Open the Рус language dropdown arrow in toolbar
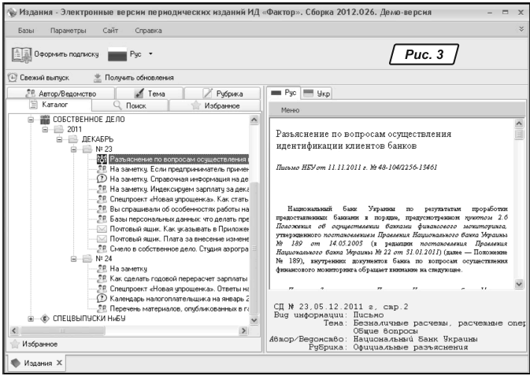 tap(150, 55)
